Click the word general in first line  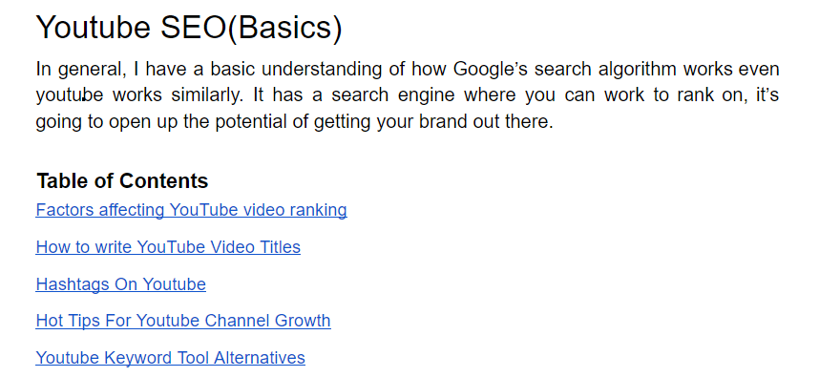[x=92, y=69]
